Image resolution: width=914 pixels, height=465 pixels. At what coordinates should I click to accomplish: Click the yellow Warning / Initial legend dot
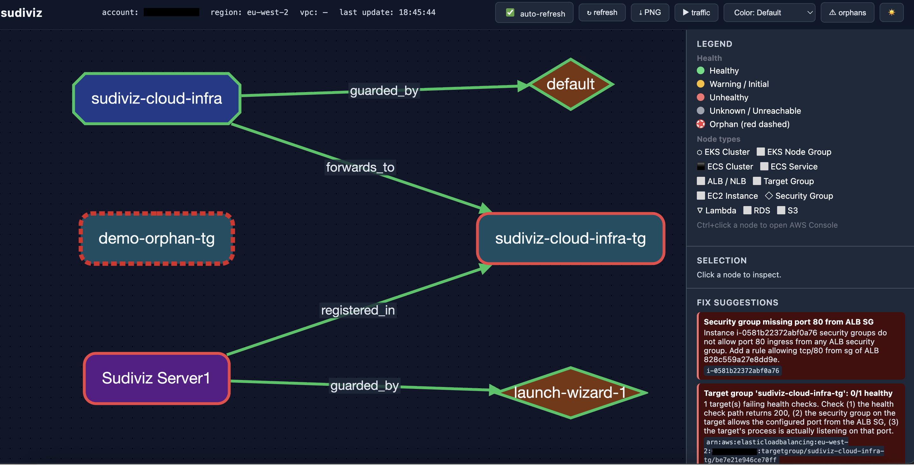(x=700, y=84)
